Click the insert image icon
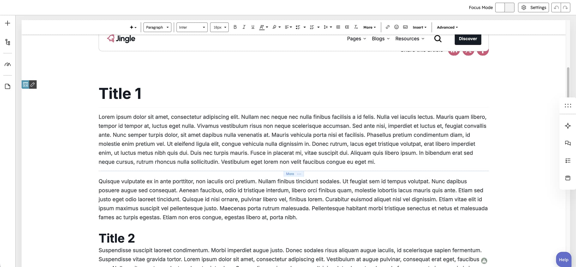Screen dimensions: 576x267 click(x=405, y=27)
